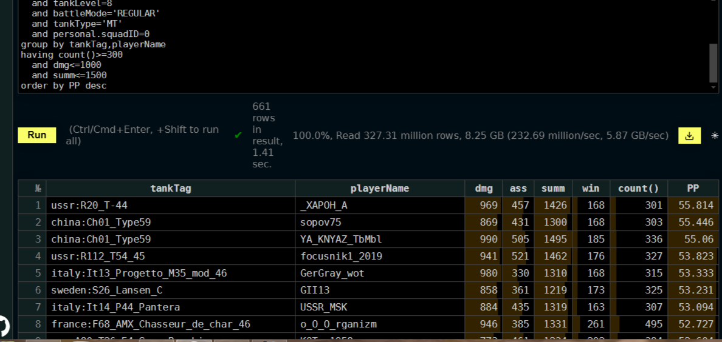Screen dimensions: 722x342
Task: Select the ussr:R20_T-44 table cell
Action: click(171, 206)
